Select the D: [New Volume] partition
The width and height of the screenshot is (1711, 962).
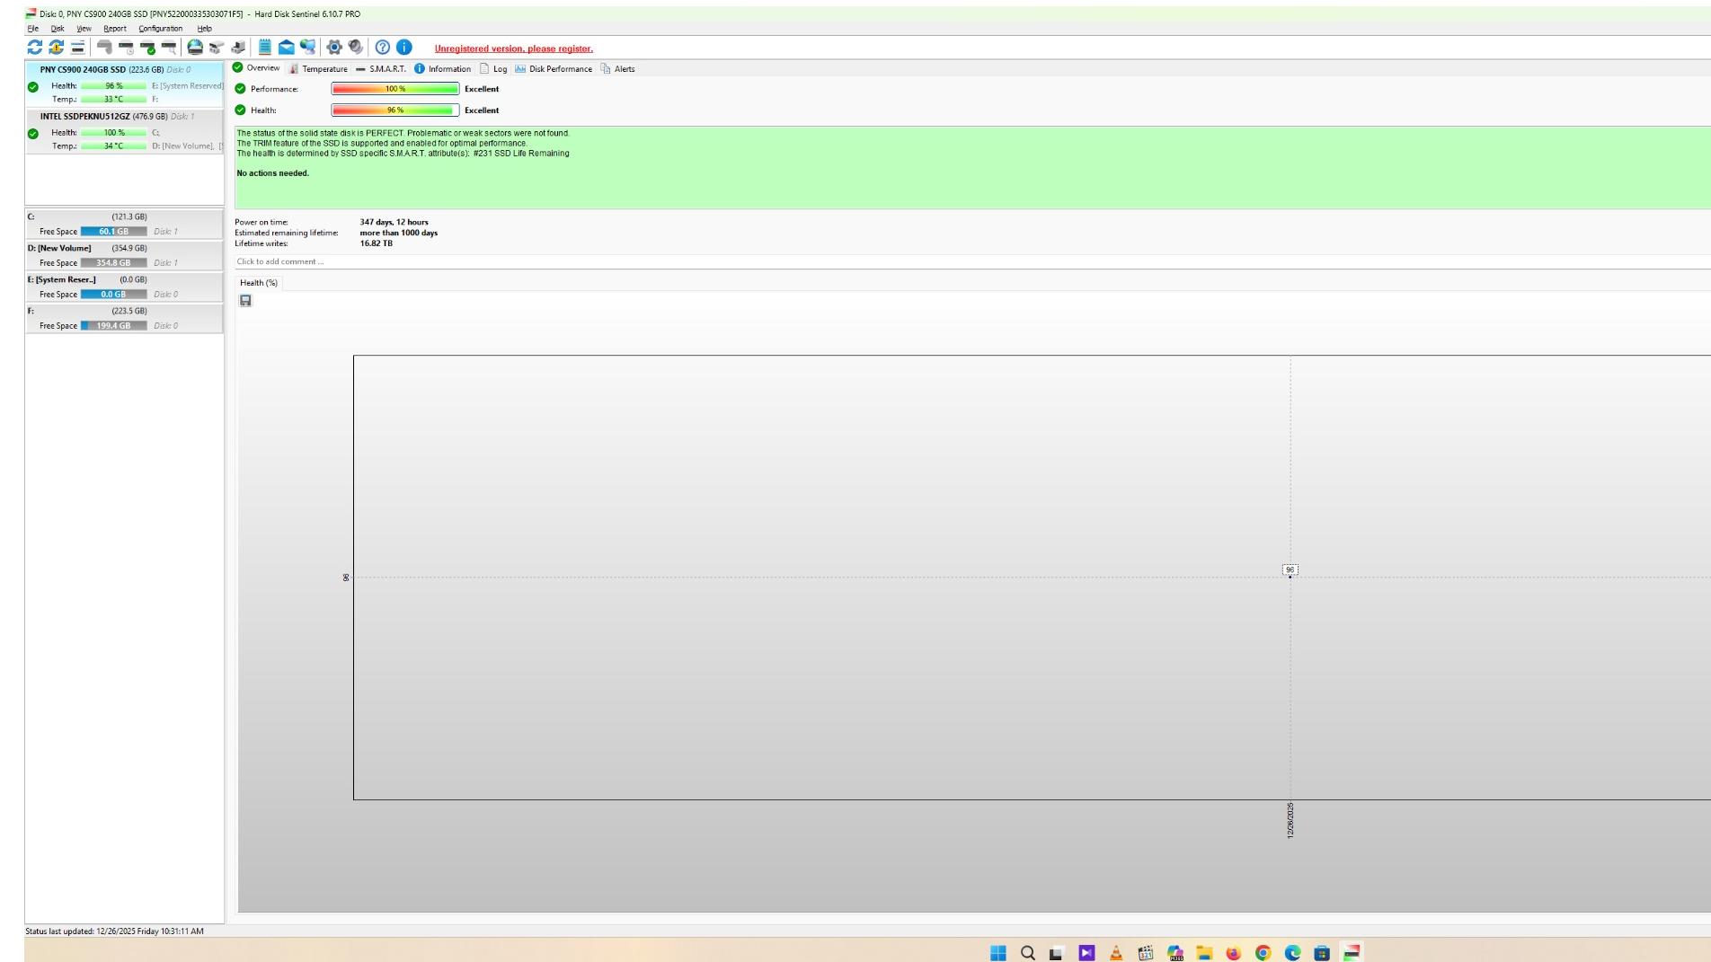tap(59, 249)
